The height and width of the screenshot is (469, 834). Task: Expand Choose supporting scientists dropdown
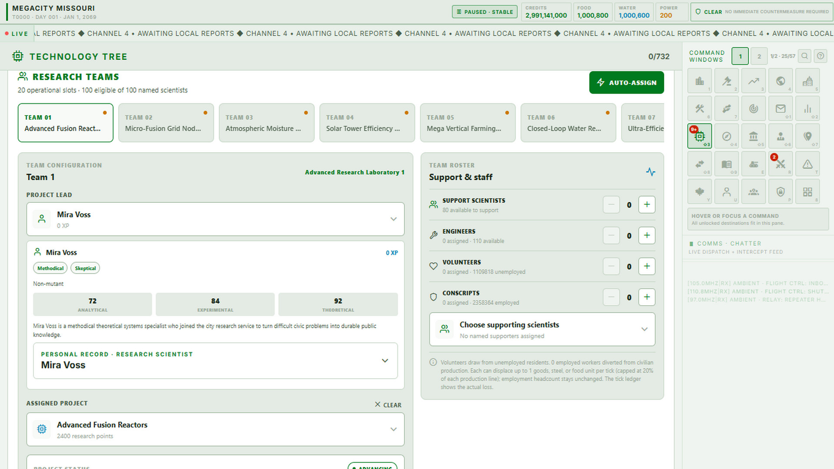[542, 330]
